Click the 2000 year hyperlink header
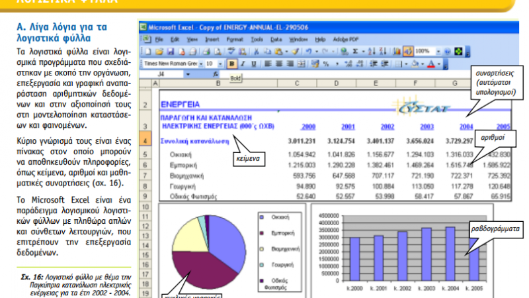The width and height of the screenshot is (529, 298). pos(308,126)
